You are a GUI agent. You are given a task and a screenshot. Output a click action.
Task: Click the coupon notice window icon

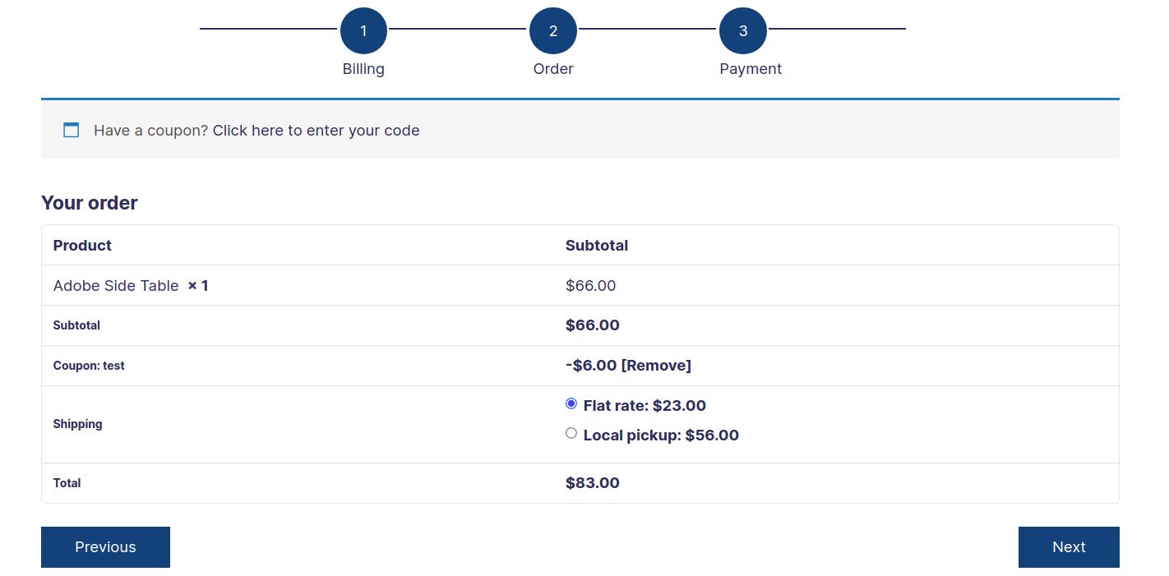(x=72, y=130)
